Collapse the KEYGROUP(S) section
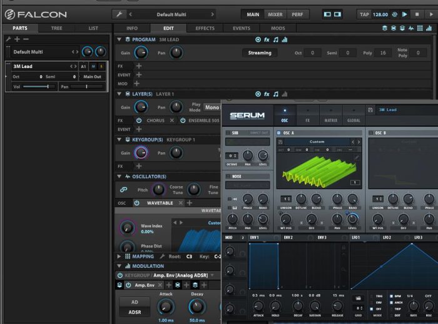 [120, 140]
